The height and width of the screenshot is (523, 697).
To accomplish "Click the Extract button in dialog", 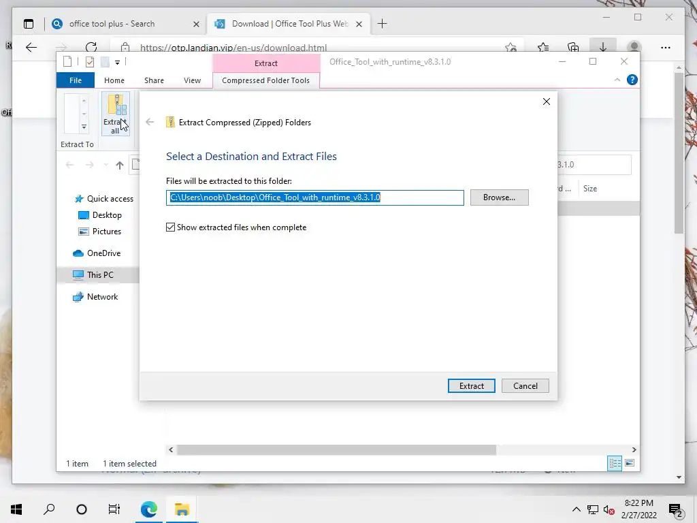I will point(471,386).
